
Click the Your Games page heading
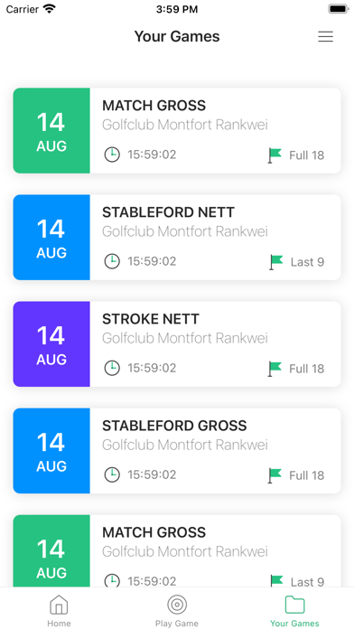177,36
